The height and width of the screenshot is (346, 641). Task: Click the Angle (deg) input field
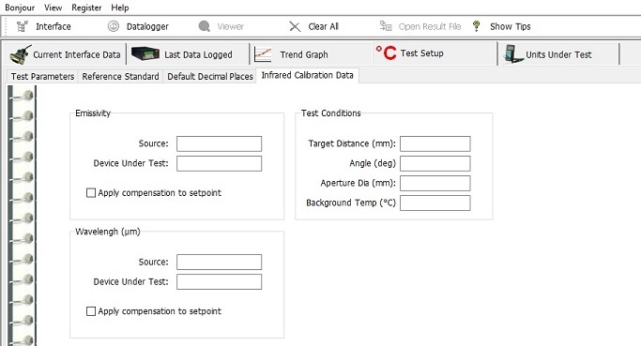tap(435, 163)
